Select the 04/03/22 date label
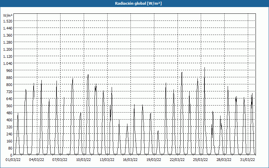269x168 pixels. tap(37, 160)
